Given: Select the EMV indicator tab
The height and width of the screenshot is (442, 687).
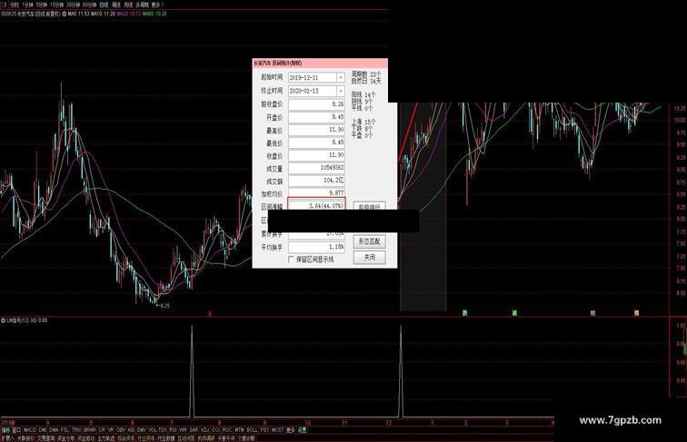Looking at the screenshot, I should point(142,429).
